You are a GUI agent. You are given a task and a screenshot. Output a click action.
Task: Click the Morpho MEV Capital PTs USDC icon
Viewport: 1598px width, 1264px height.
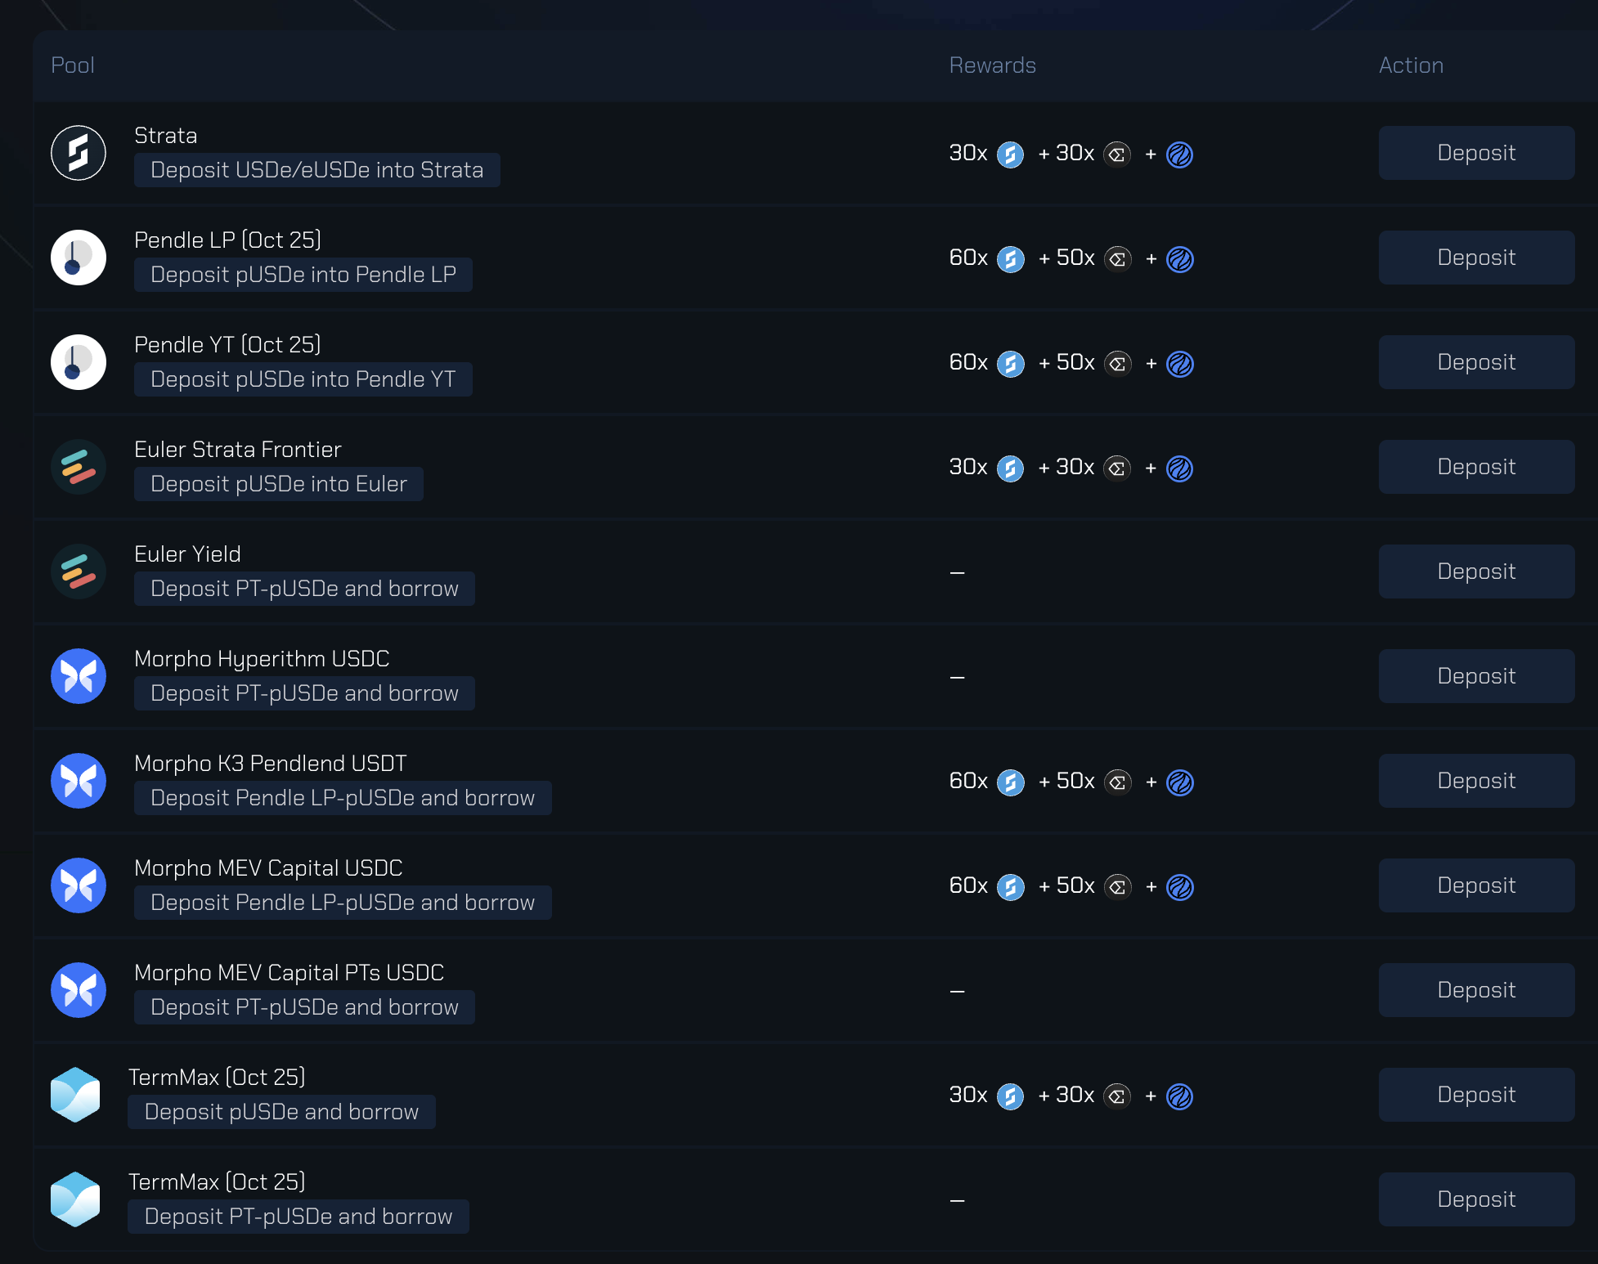[x=79, y=990]
